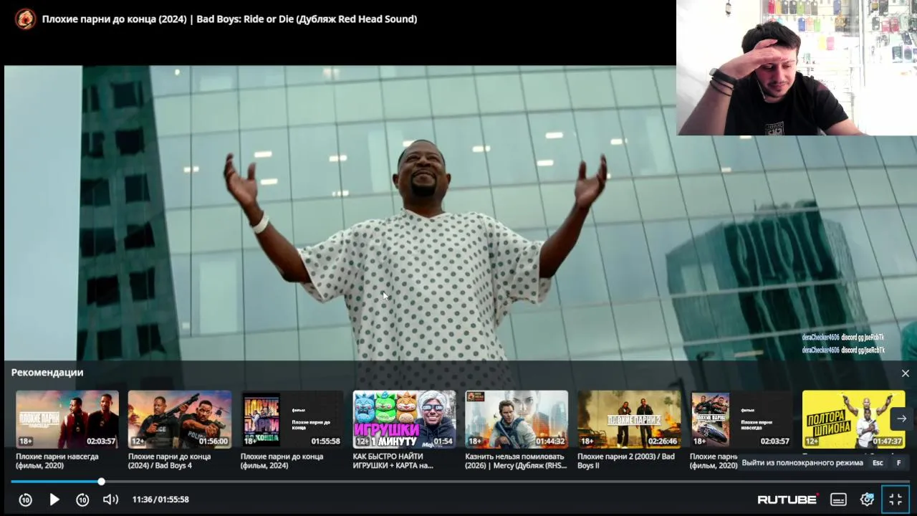917x516 pixels.
Task: Click title link Казнить нельзя помиловать (2026) | Mercy
Action: (x=515, y=461)
